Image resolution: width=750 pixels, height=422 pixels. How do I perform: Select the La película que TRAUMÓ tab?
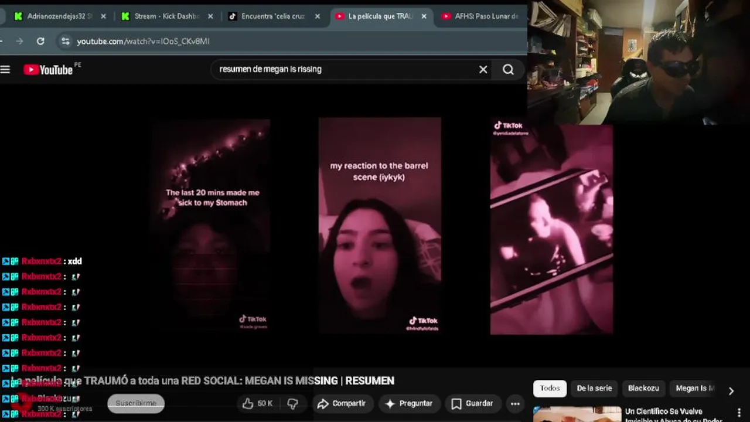click(x=381, y=16)
